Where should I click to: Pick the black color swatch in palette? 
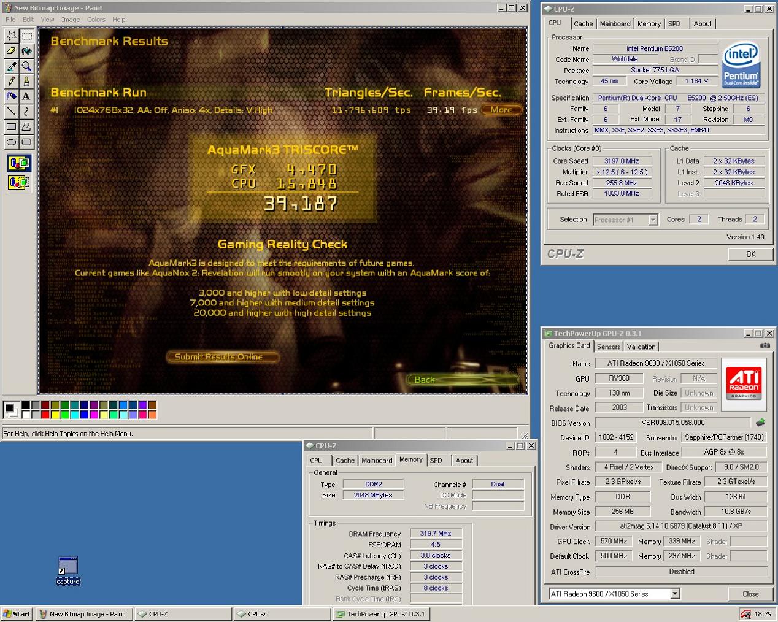(26, 405)
